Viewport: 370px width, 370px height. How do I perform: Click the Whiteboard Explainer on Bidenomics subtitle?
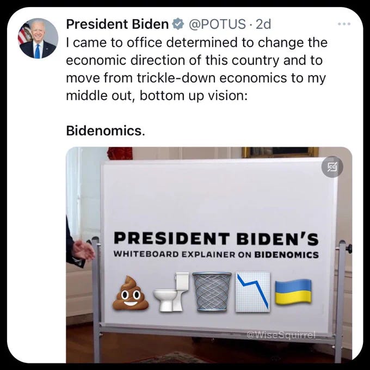(x=216, y=255)
